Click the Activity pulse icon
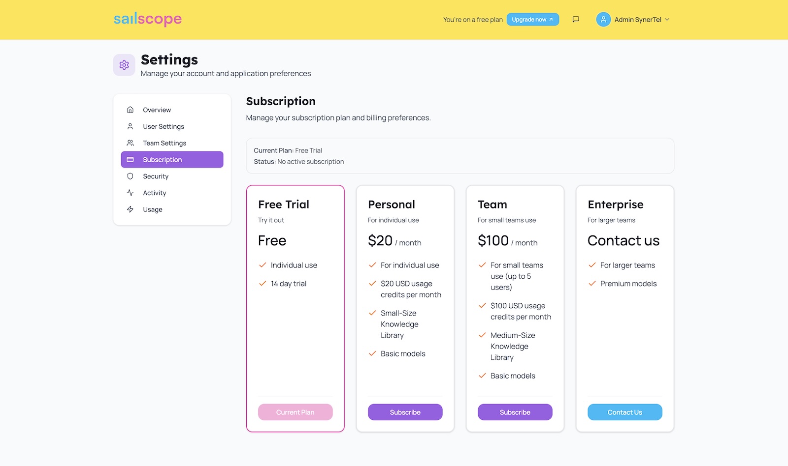This screenshot has height=466, width=788. click(130, 193)
